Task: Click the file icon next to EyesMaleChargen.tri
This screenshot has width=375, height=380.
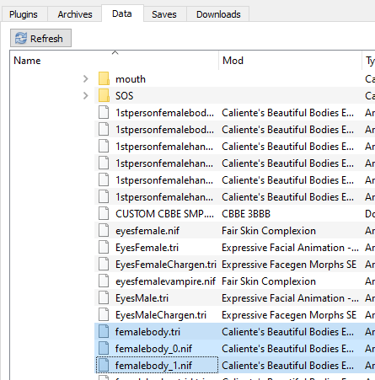Action: pyautogui.click(x=104, y=314)
